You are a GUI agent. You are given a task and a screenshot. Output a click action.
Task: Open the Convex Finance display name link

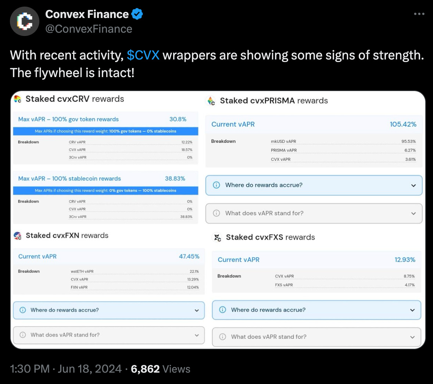pyautogui.click(x=87, y=14)
